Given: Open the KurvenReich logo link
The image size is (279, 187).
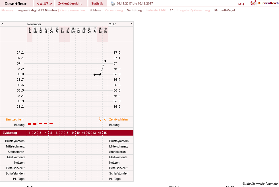Looking at the screenshot, I should click(x=264, y=3).
